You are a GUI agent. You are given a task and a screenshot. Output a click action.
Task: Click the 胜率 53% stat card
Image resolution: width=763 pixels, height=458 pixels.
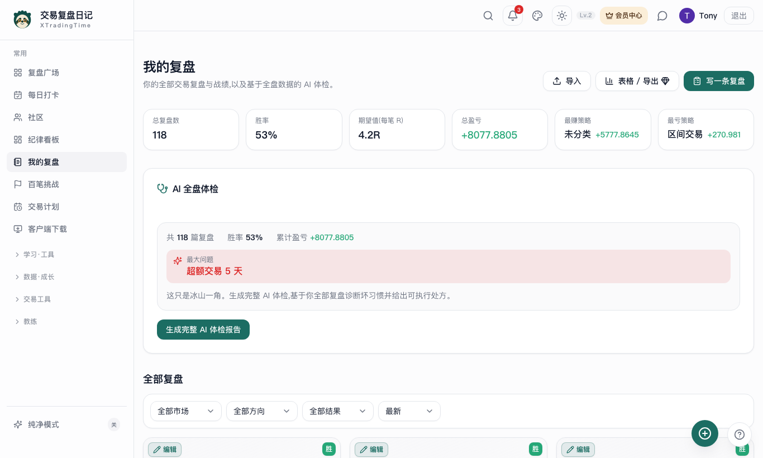[x=294, y=130]
